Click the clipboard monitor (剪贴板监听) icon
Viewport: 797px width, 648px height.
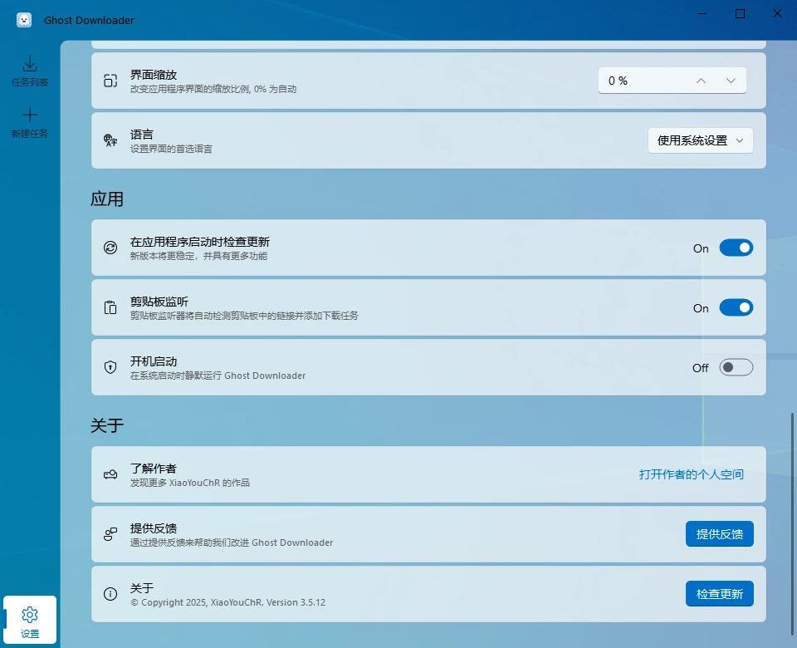(110, 307)
